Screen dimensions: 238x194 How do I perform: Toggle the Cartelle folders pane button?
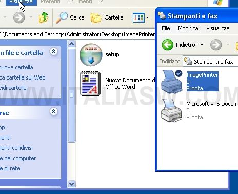(x=107, y=17)
